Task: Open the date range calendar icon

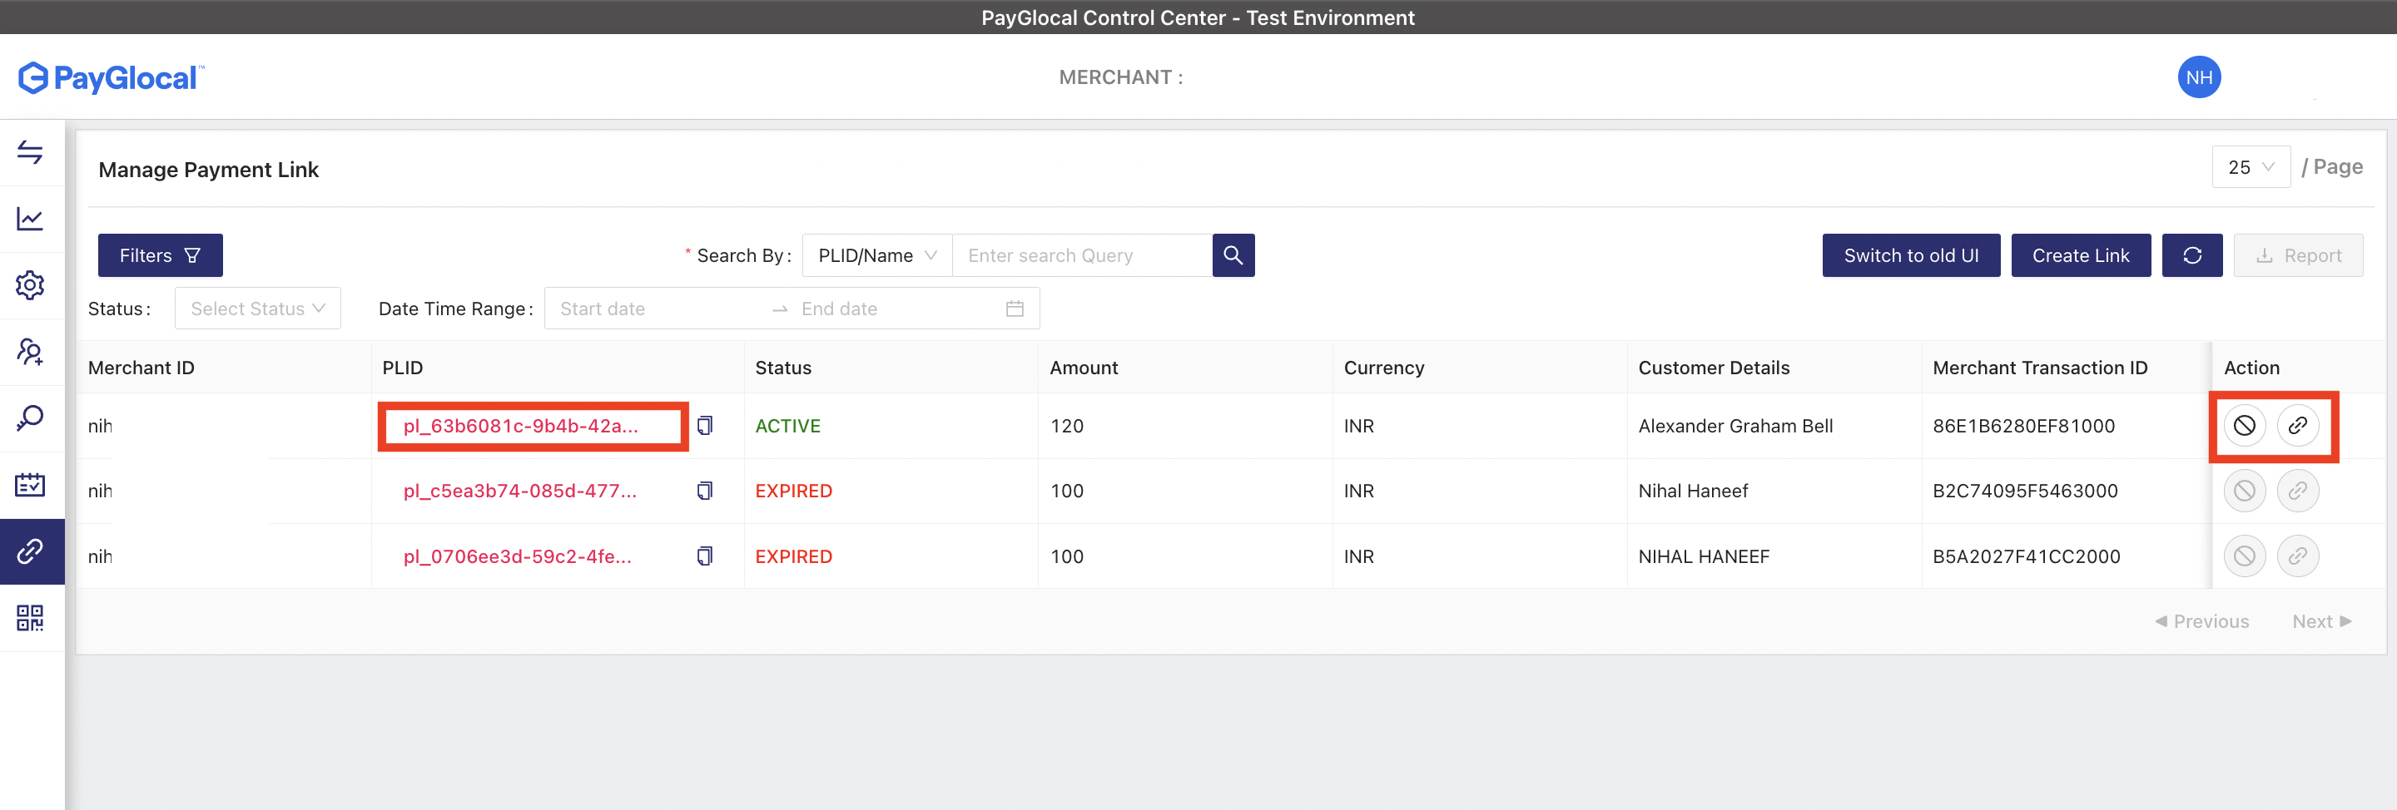Action: pos(1015,309)
